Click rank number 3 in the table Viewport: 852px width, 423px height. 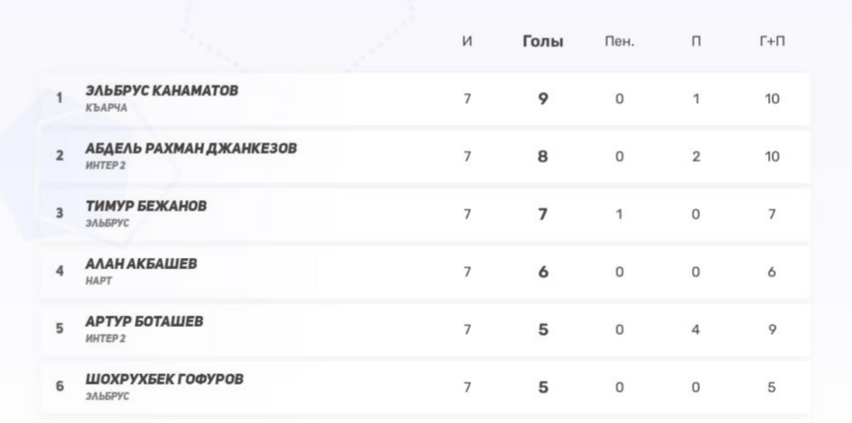coord(60,214)
